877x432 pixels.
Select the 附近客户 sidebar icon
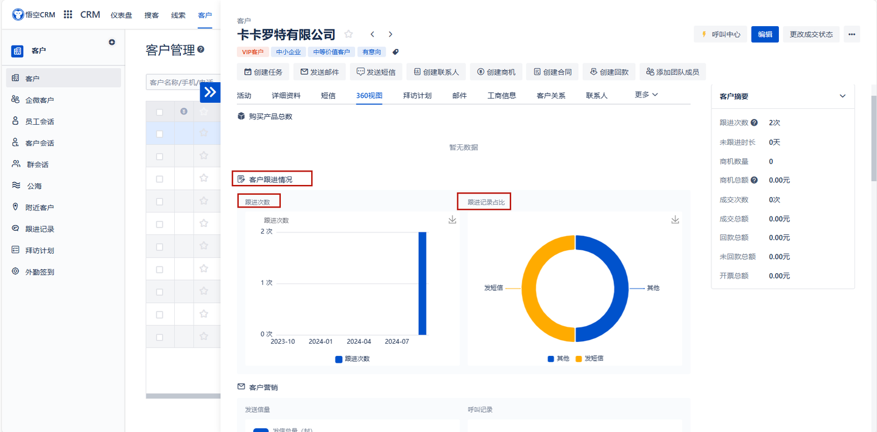tap(15, 207)
